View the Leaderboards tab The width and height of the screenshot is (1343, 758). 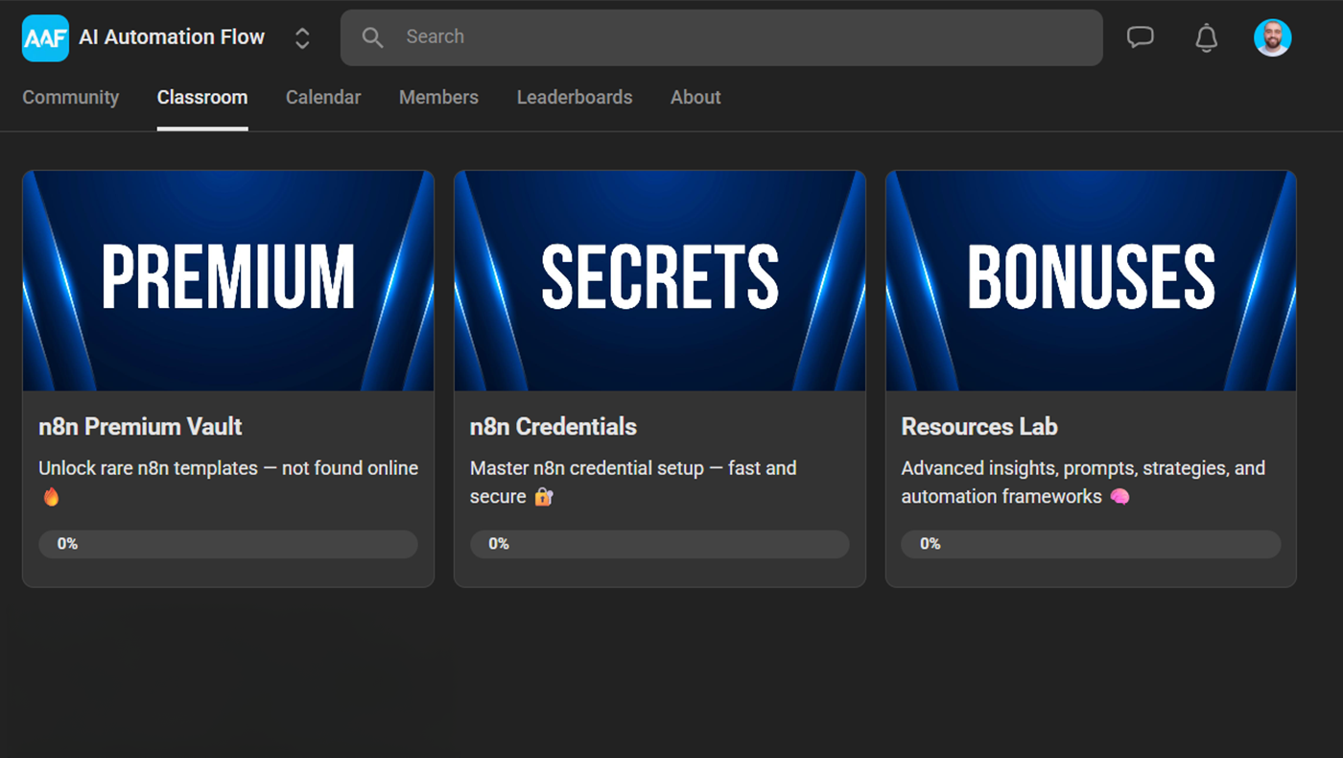point(575,97)
